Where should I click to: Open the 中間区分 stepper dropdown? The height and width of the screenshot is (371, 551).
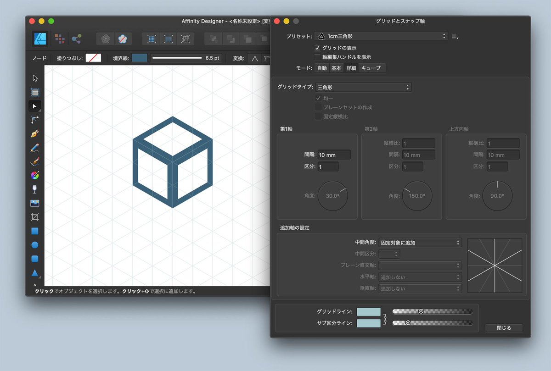click(x=389, y=254)
